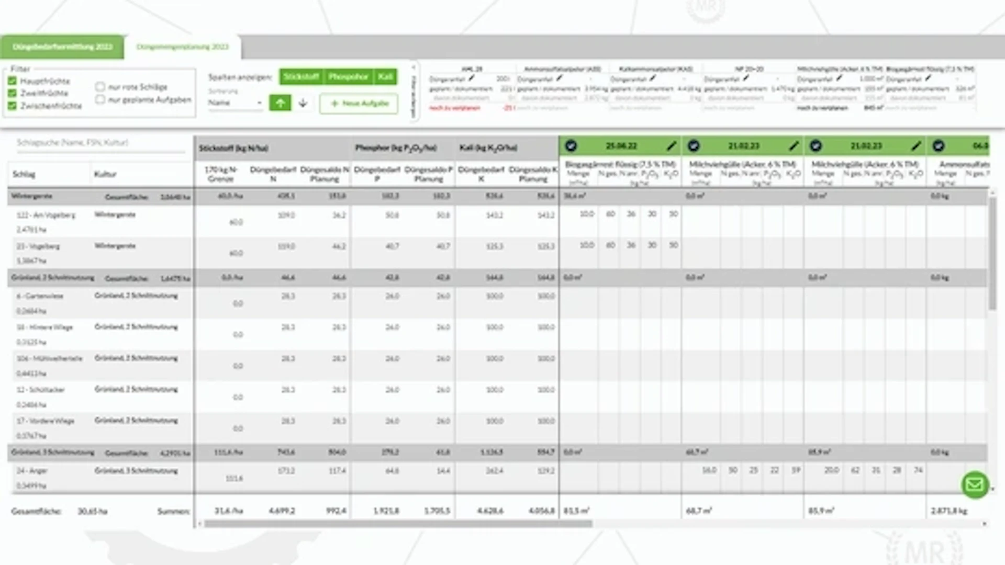The height and width of the screenshot is (565, 1005).
Task: Click the Kali (kg K2O/ha) section header
Action: click(x=488, y=148)
